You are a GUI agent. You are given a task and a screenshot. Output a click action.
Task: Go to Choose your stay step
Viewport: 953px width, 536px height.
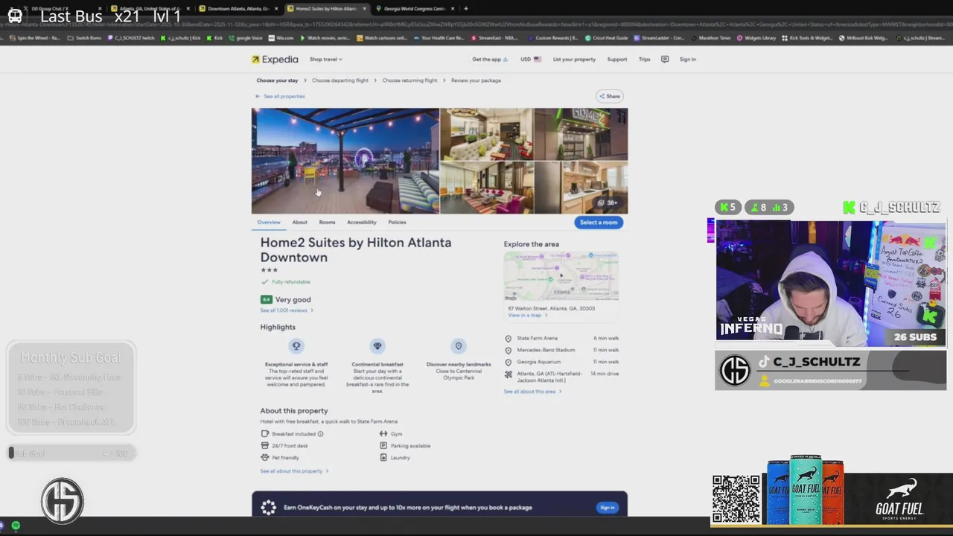[277, 80]
